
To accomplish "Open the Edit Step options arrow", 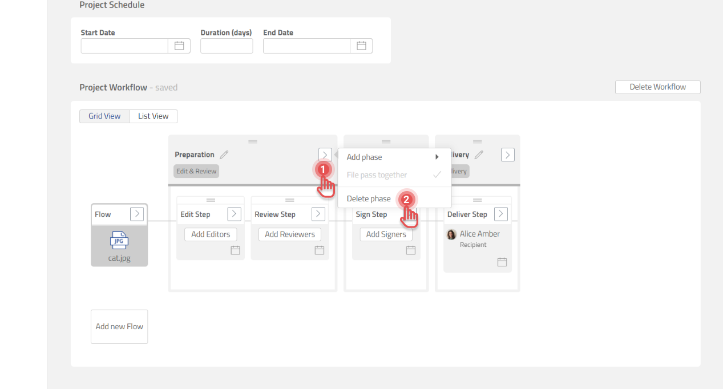I will click(234, 214).
